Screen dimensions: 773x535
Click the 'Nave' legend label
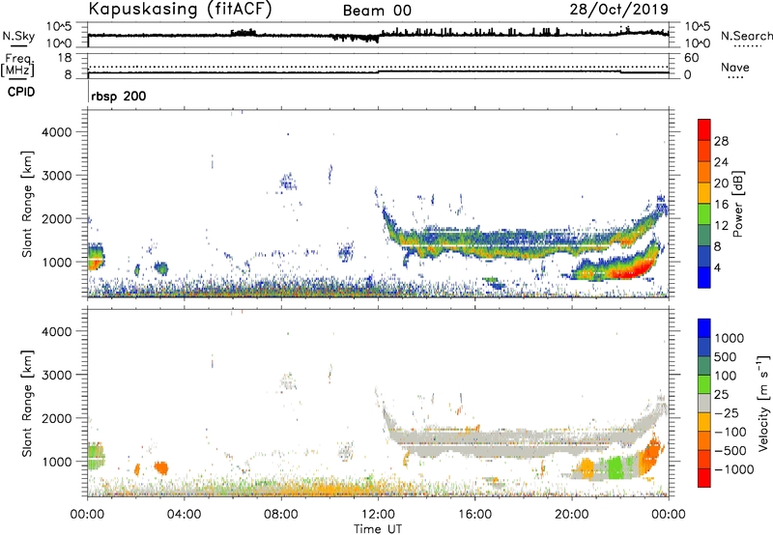pyautogui.click(x=735, y=67)
